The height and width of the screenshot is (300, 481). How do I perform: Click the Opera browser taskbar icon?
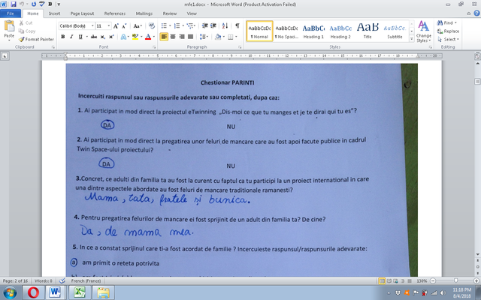point(33,292)
